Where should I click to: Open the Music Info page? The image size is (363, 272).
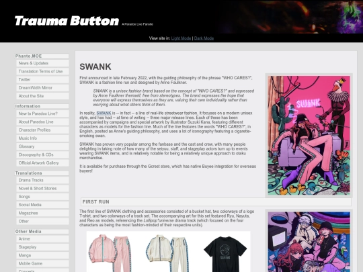(x=42, y=138)
